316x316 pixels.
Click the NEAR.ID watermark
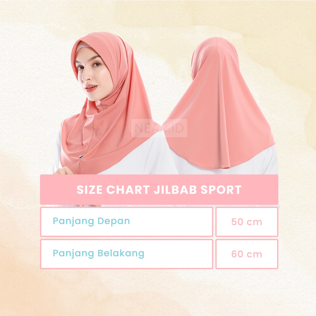[x=159, y=128]
